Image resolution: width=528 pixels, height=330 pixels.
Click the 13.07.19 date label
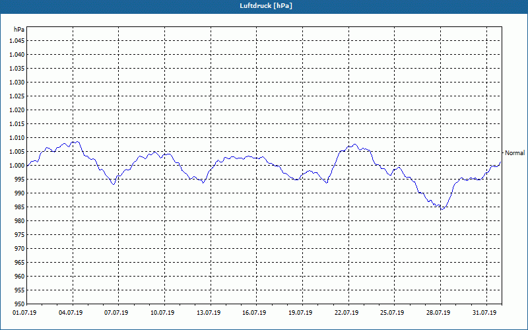209,313
